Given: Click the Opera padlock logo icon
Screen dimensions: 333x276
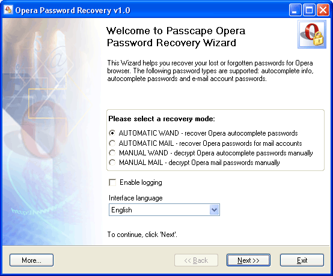Looking at the screenshot, I should click(312, 34).
